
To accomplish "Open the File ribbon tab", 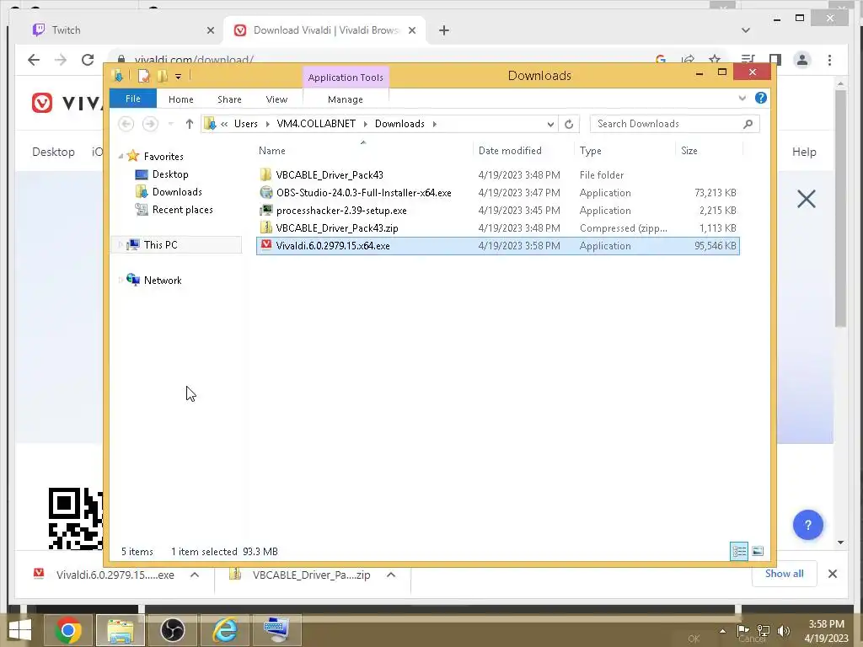I will (x=132, y=99).
